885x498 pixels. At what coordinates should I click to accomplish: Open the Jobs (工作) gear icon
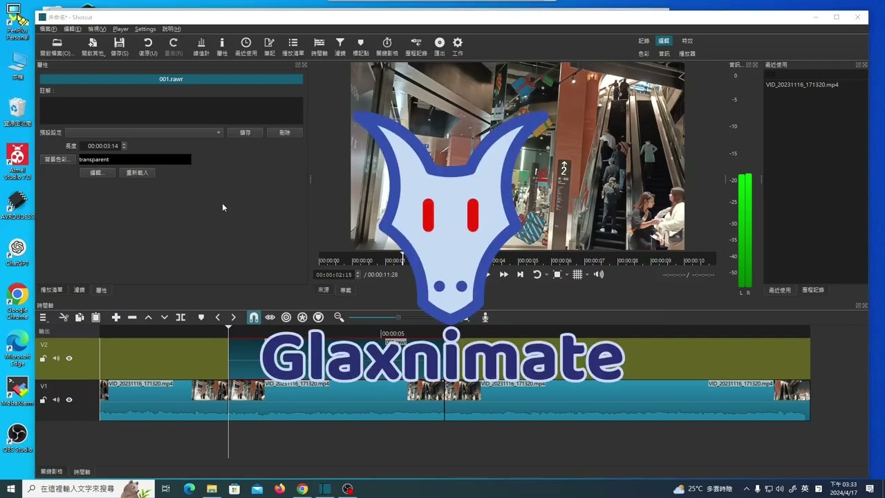click(x=458, y=43)
